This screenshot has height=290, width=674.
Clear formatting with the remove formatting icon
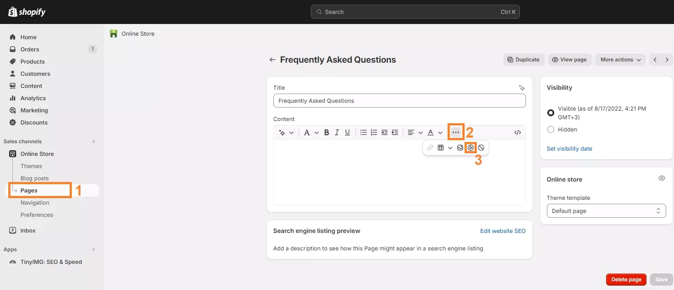(481, 148)
